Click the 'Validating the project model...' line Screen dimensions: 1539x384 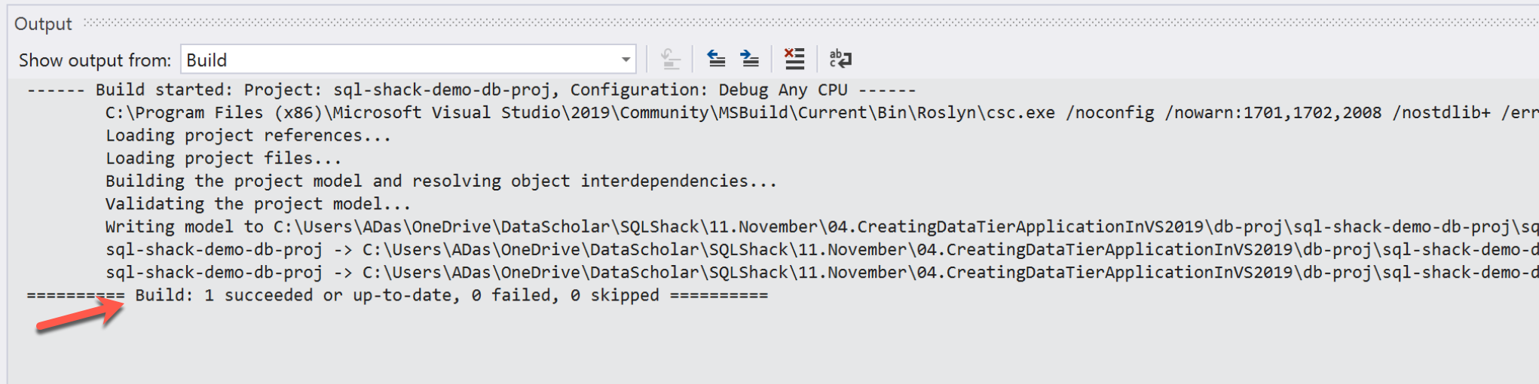tap(258, 204)
